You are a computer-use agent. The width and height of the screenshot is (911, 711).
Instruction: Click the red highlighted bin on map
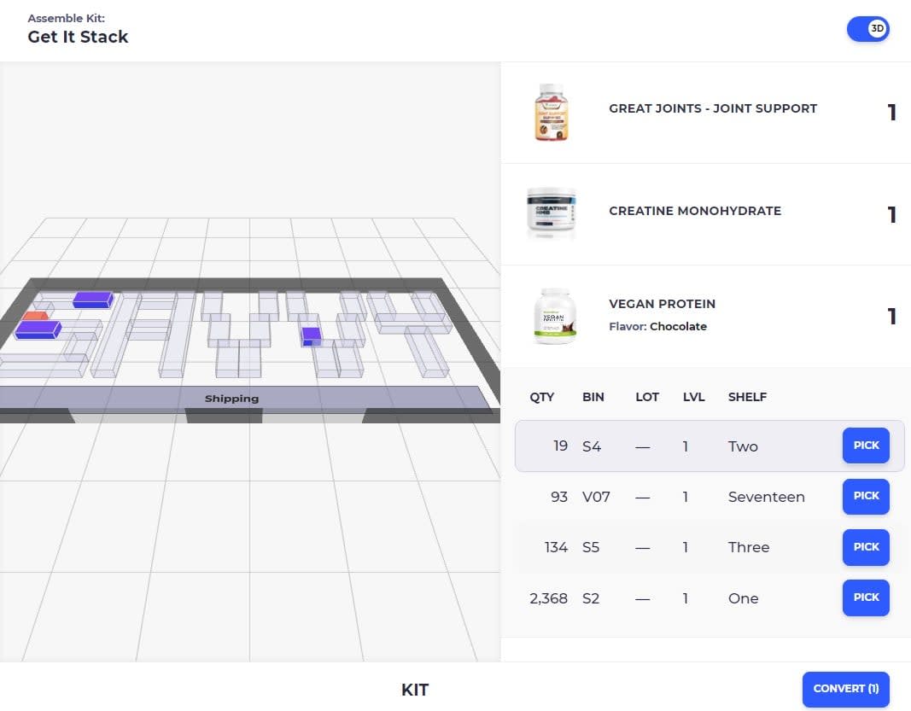click(35, 316)
